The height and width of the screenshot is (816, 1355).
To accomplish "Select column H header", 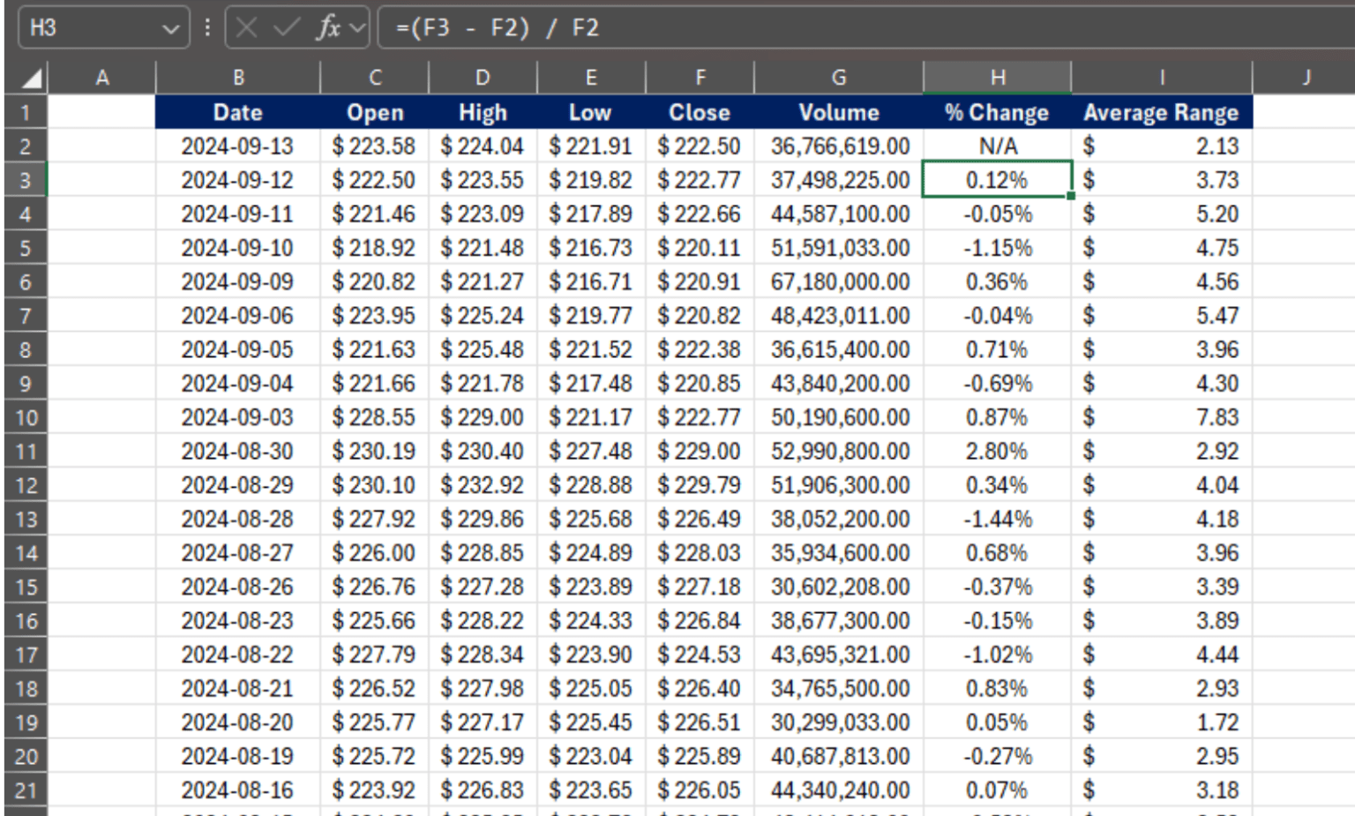I will (x=997, y=77).
